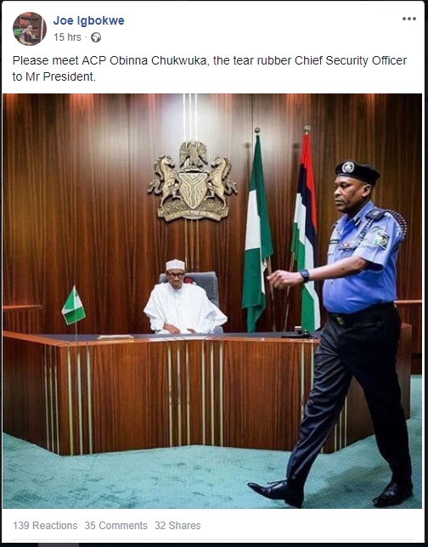The width and height of the screenshot is (428, 547).
Task: Open the three-dot post options menu
Action: click(x=408, y=19)
